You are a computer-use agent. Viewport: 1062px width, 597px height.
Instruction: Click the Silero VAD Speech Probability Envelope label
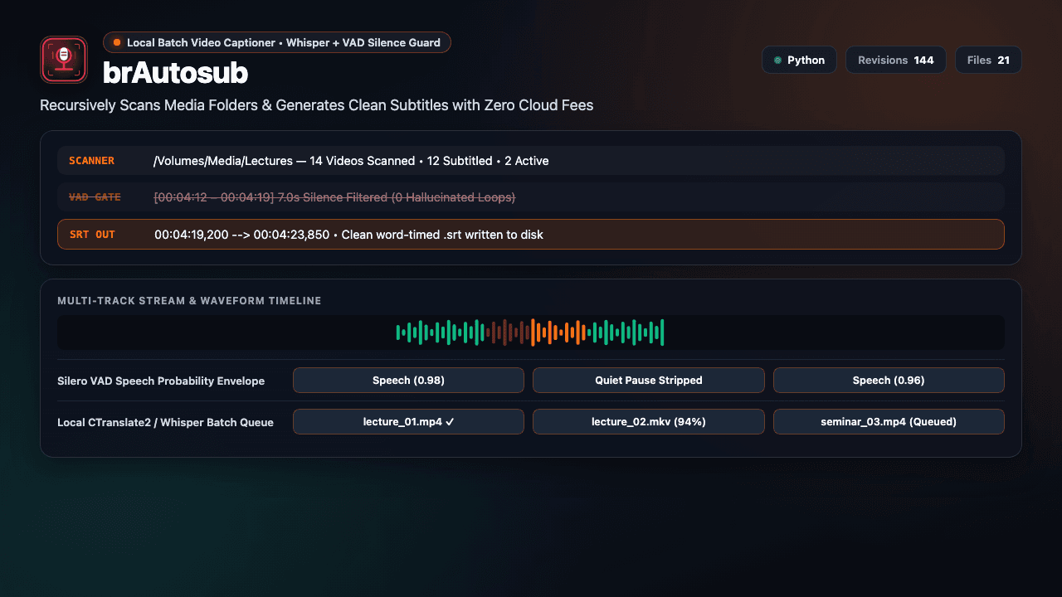161,381
